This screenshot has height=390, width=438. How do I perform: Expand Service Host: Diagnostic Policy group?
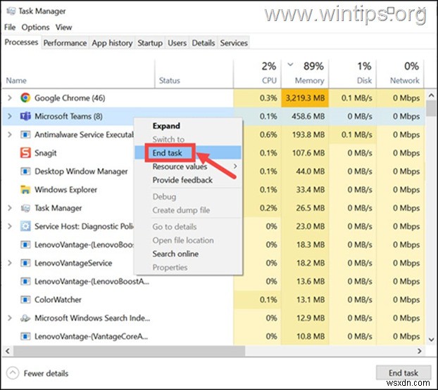[x=9, y=226]
